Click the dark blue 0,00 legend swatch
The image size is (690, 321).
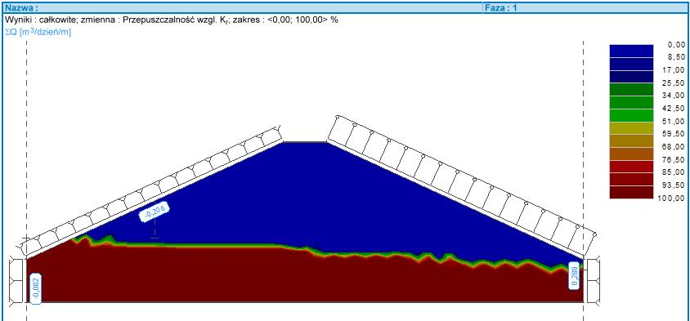tap(631, 51)
